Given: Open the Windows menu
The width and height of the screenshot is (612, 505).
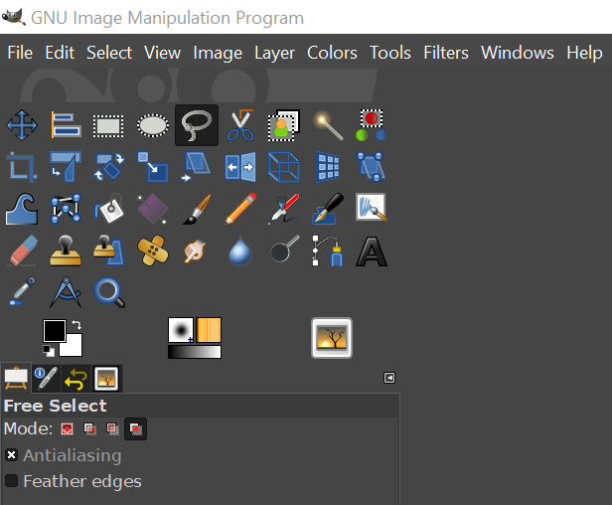Looking at the screenshot, I should click(518, 53).
